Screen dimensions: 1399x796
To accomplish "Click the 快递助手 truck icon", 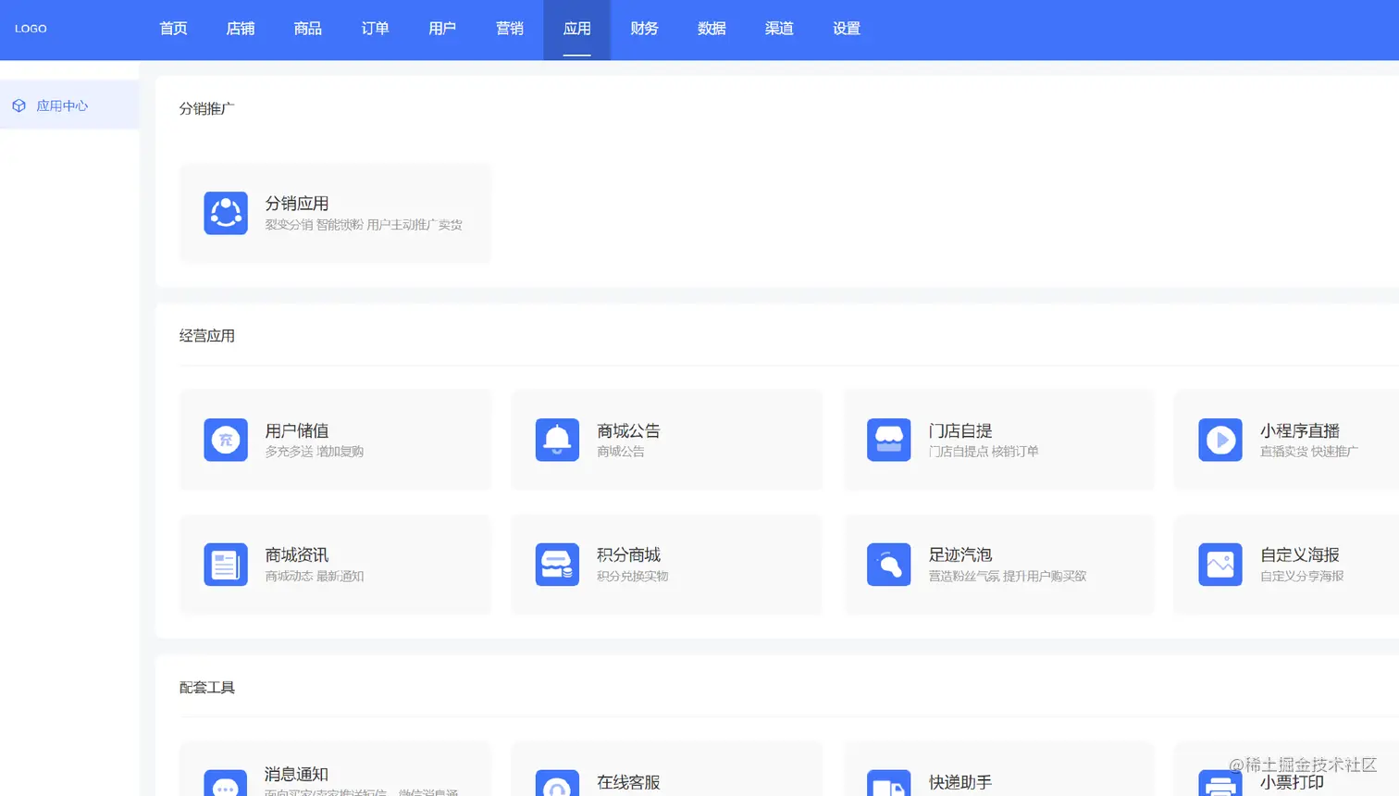I will (x=888, y=783).
